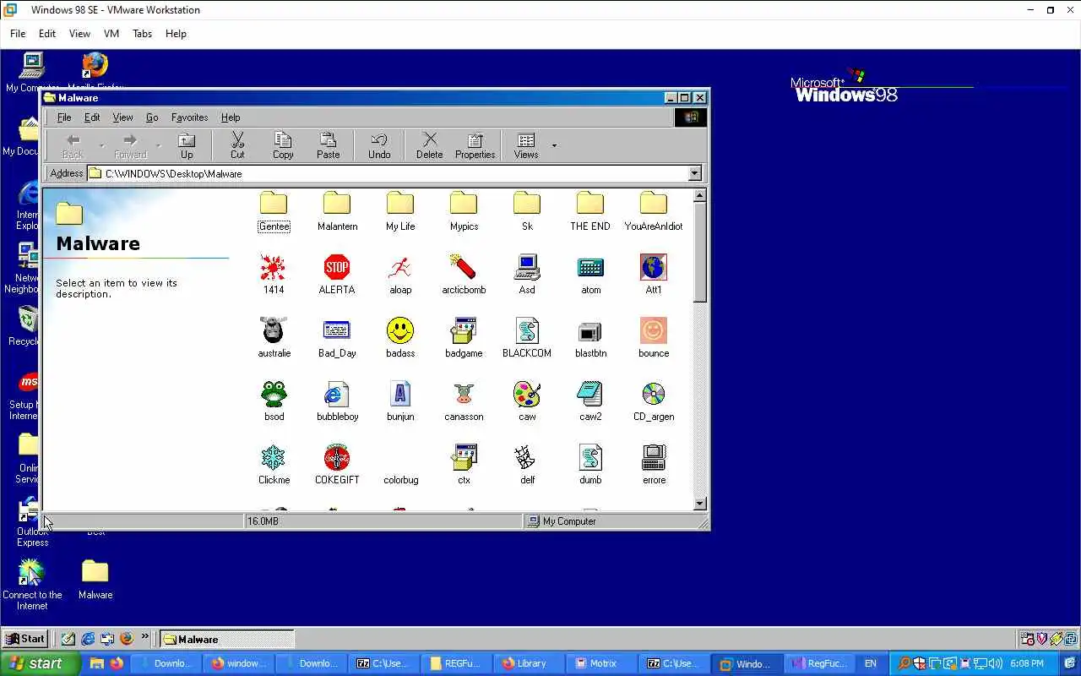Select the BLACKCOM script icon
The height and width of the screenshot is (676, 1081).
point(527,330)
